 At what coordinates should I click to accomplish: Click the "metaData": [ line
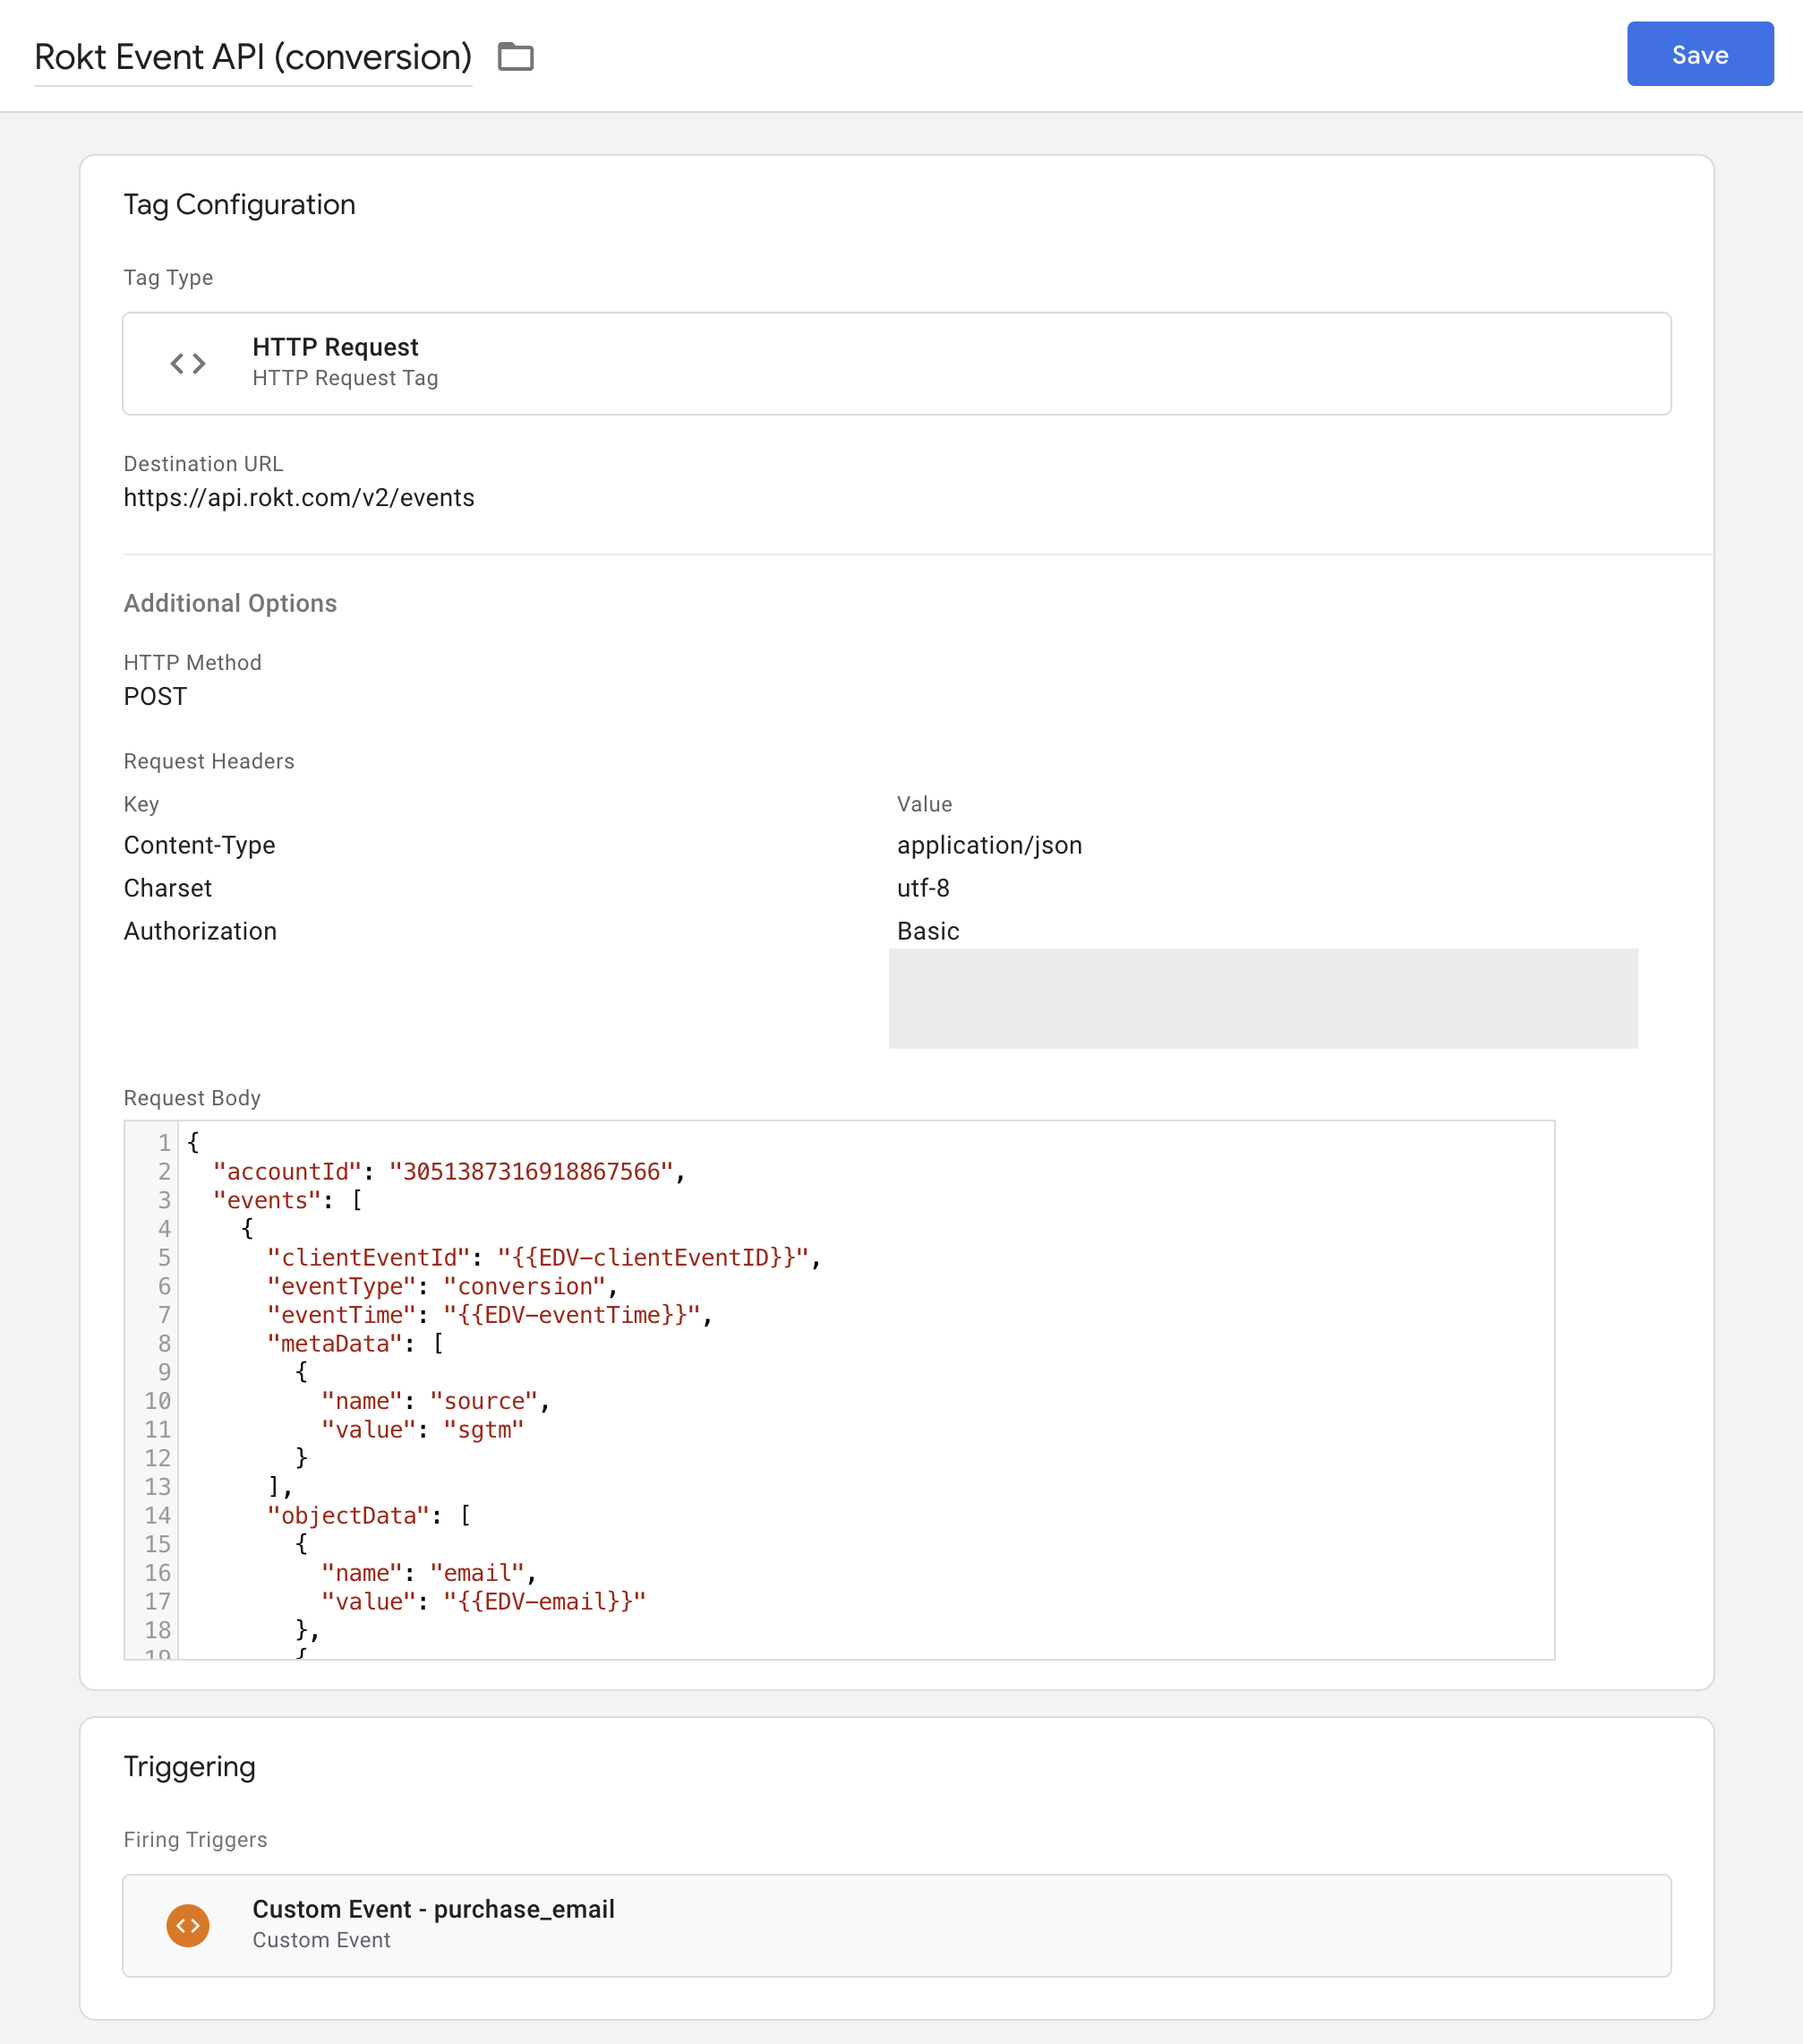click(355, 1344)
